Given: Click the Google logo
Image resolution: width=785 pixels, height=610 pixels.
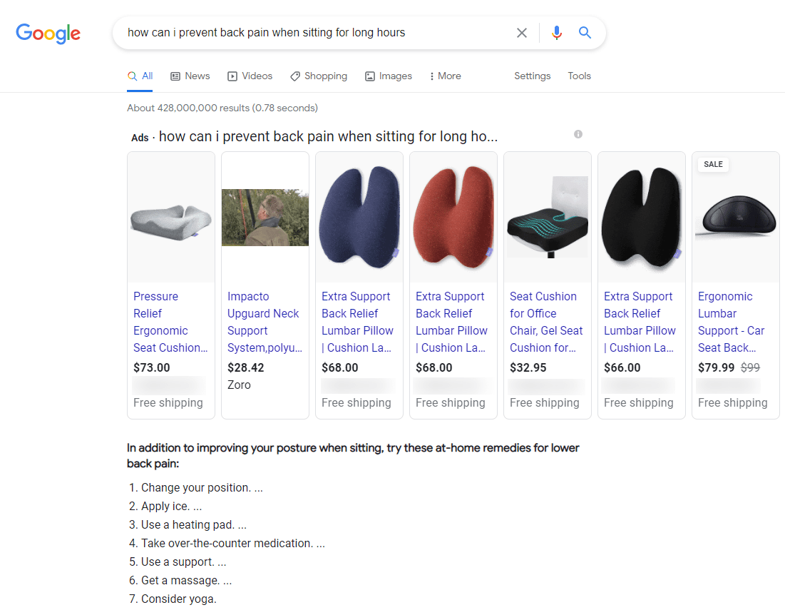Looking at the screenshot, I should [x=48, y=33].
